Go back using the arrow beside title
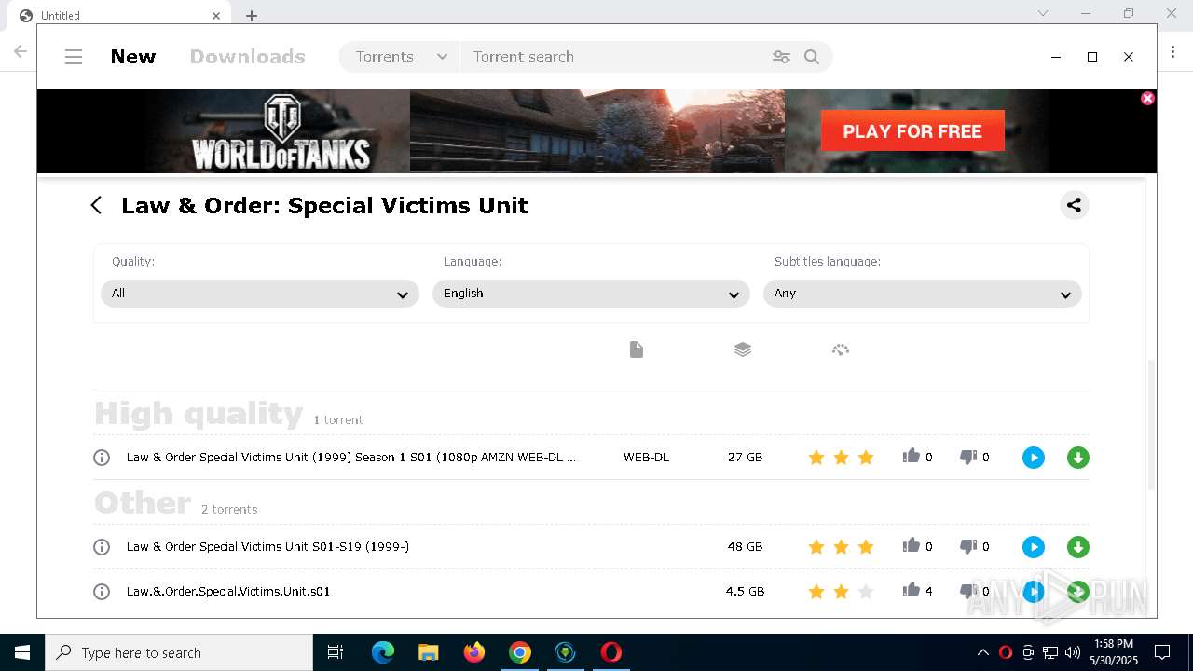Viewport: 1193px width, 671px height. 96,205
